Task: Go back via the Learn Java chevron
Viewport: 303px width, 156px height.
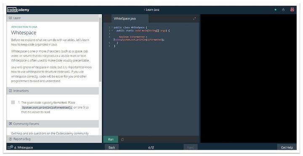Action: coord(144,10)
